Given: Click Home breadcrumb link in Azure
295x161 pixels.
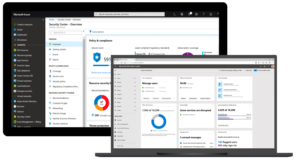Looking at the screenshot, I should click(52, 20).
